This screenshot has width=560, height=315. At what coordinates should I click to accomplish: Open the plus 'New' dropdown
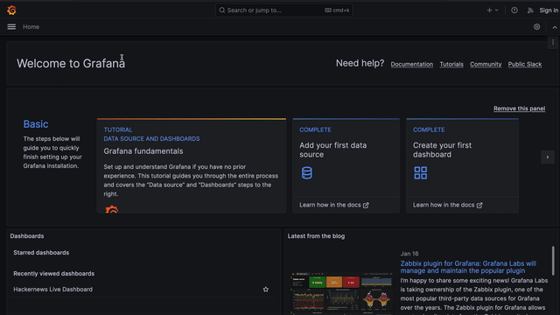coord(493,10)
